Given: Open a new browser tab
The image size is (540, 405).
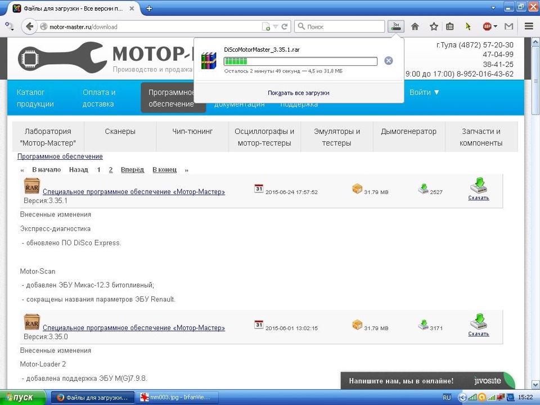Looking at the screenshot, I should pos(149,8).
